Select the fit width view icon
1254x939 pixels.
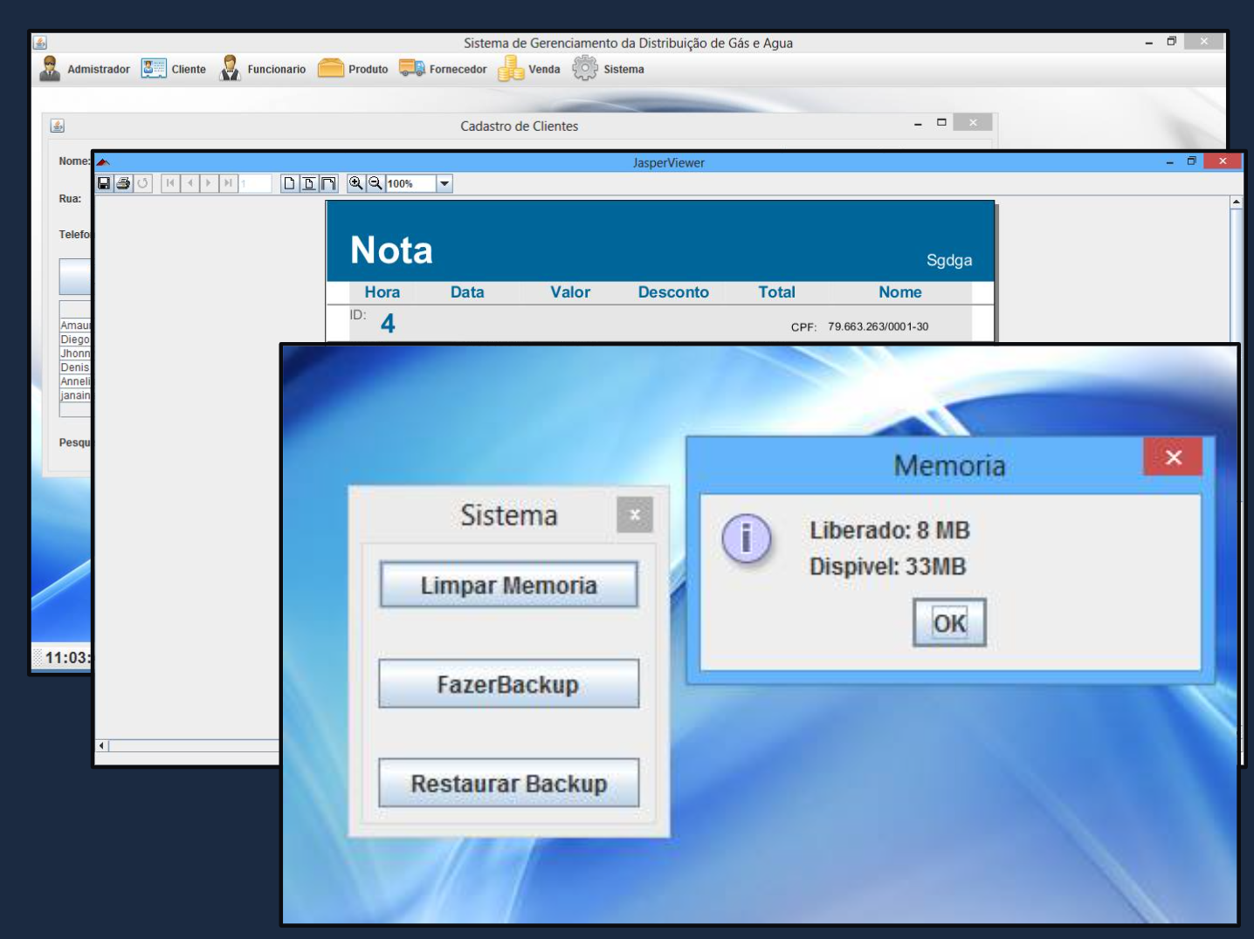coord(328,183)
